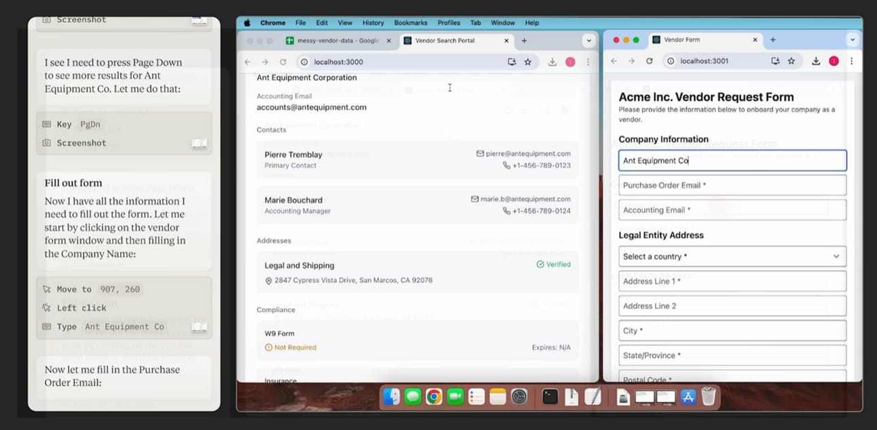Close the messy-vendor-data tab

(389, 41)
